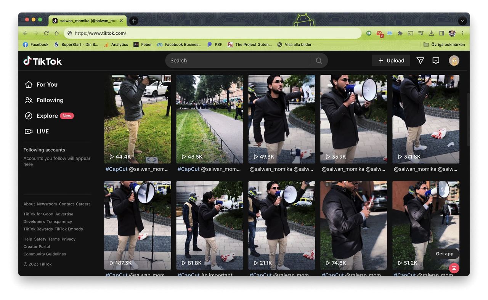Open the browser extensions puzzle icon
Viewport: 488px width, 300px height.
click(x=400, y=33)
